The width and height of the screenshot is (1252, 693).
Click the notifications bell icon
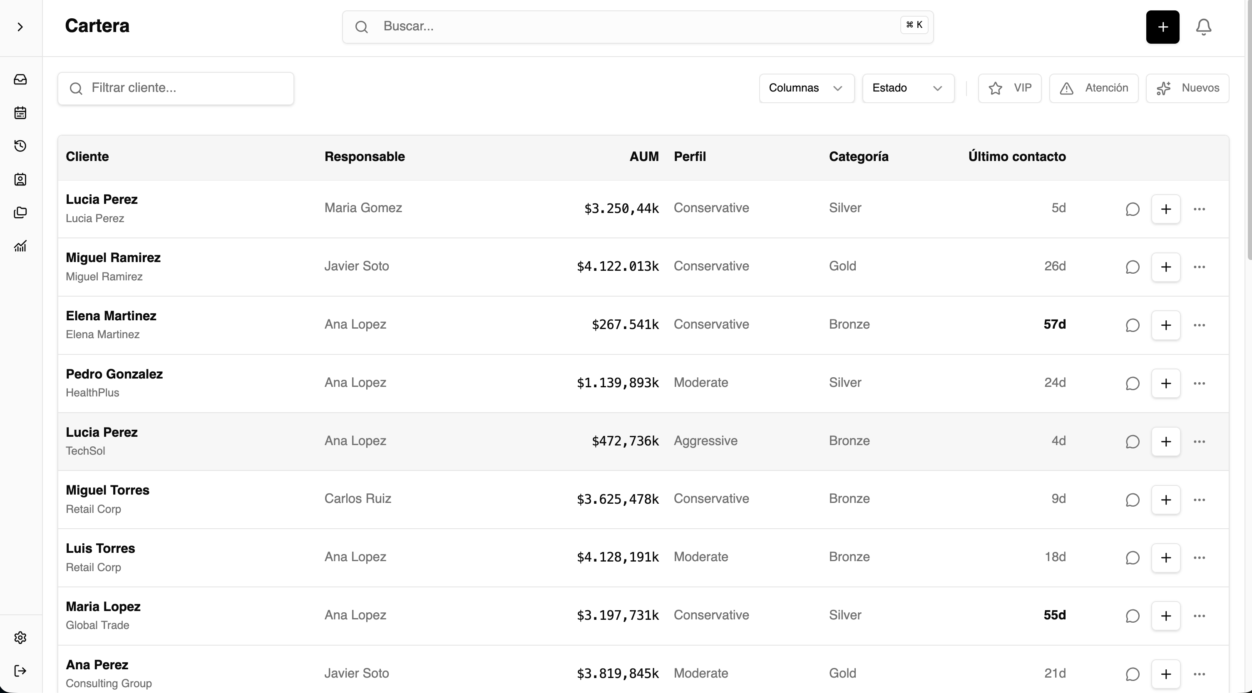(1203, 27)
